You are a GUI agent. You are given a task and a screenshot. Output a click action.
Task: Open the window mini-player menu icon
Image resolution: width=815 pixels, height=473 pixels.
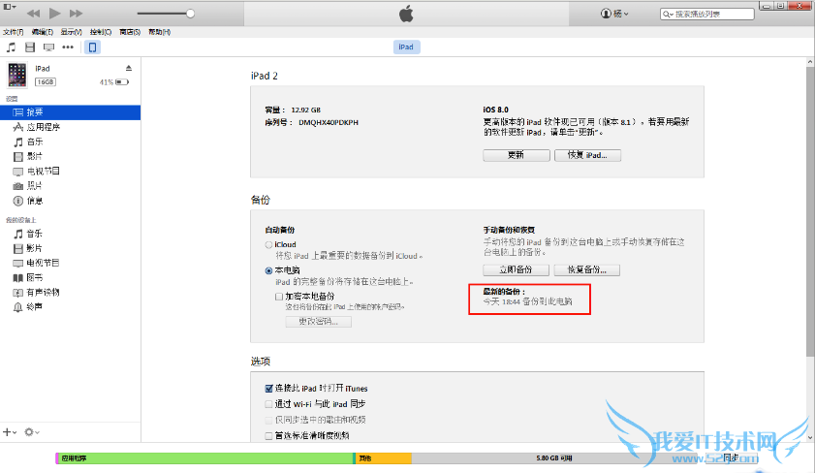(10, 7)
